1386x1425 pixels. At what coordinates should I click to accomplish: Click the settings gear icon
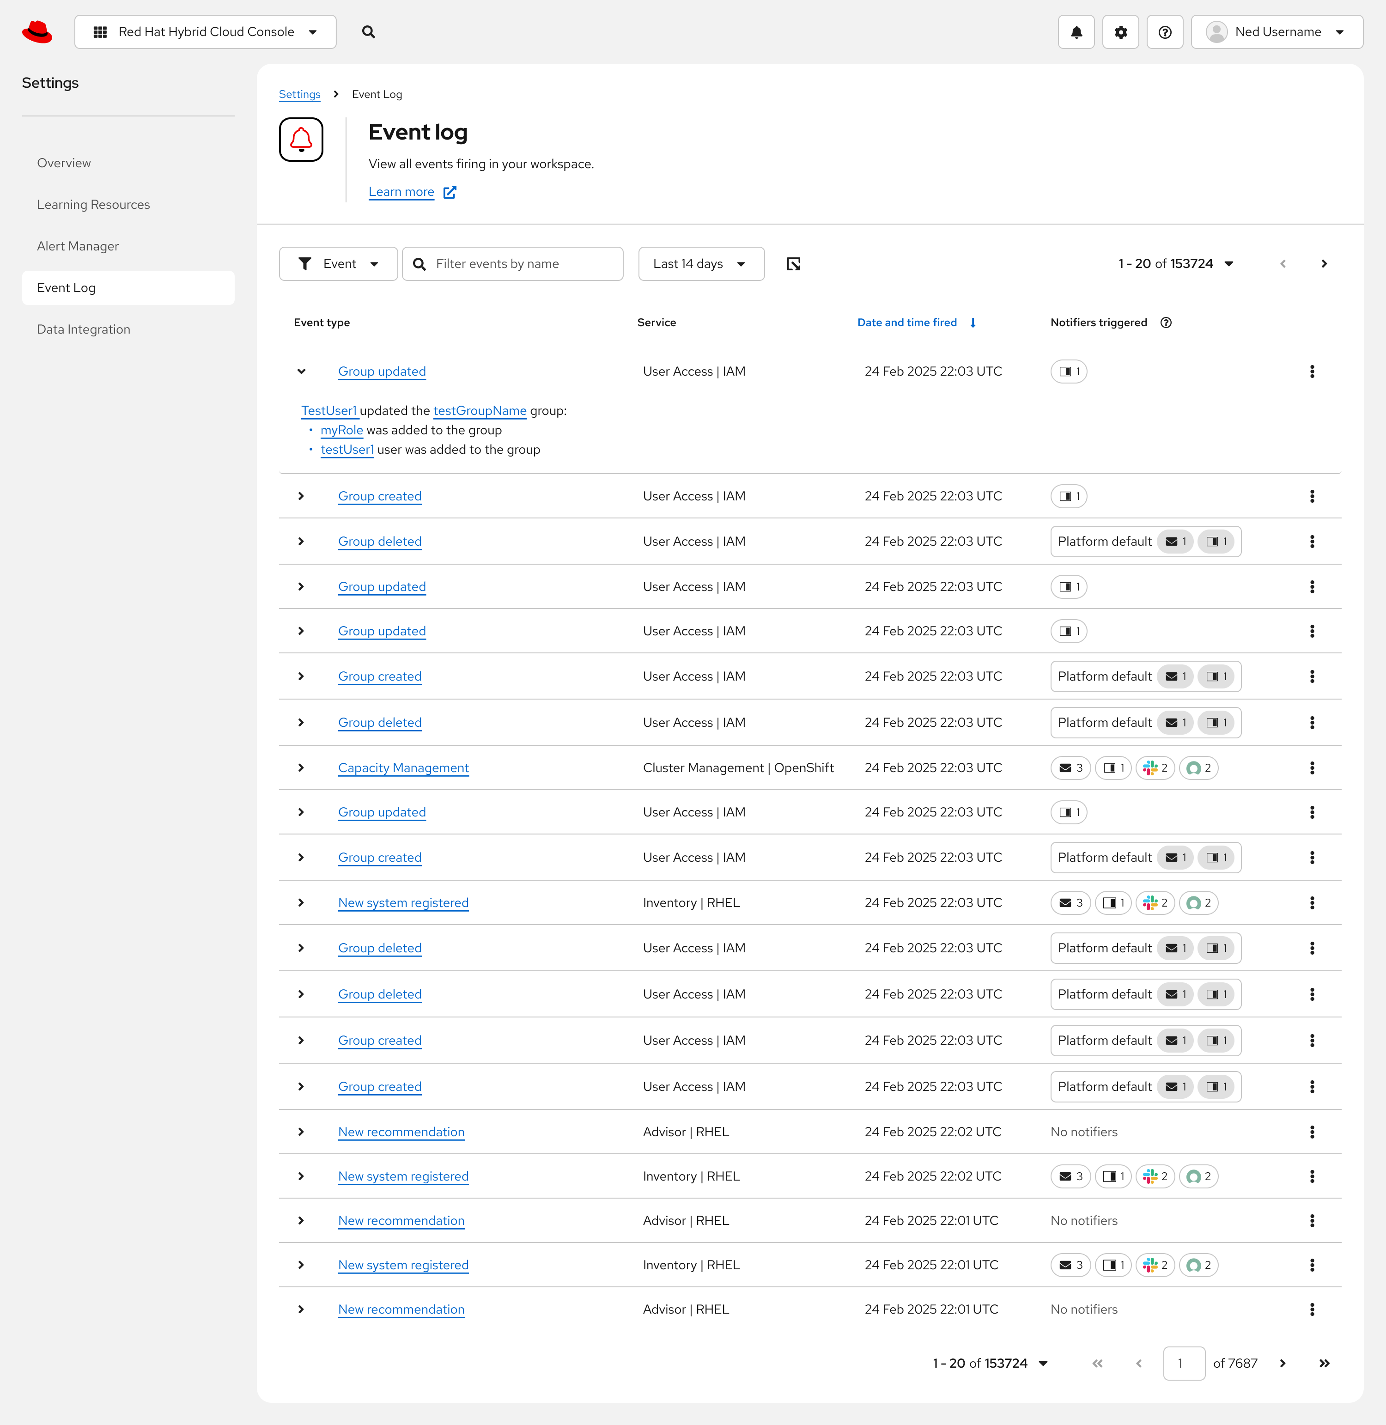pyautogui.click(x=1120, y=32)
